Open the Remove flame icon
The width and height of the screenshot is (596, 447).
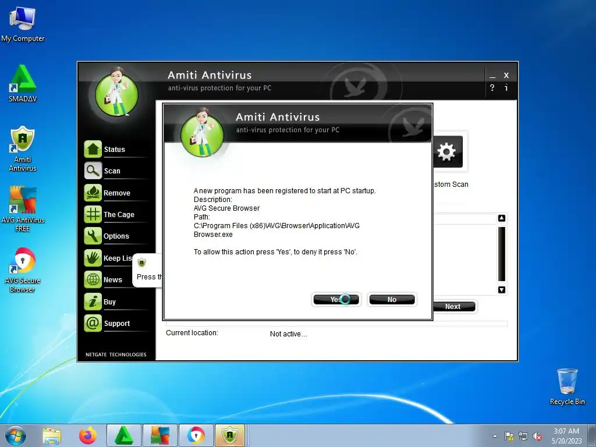(93, 193)
